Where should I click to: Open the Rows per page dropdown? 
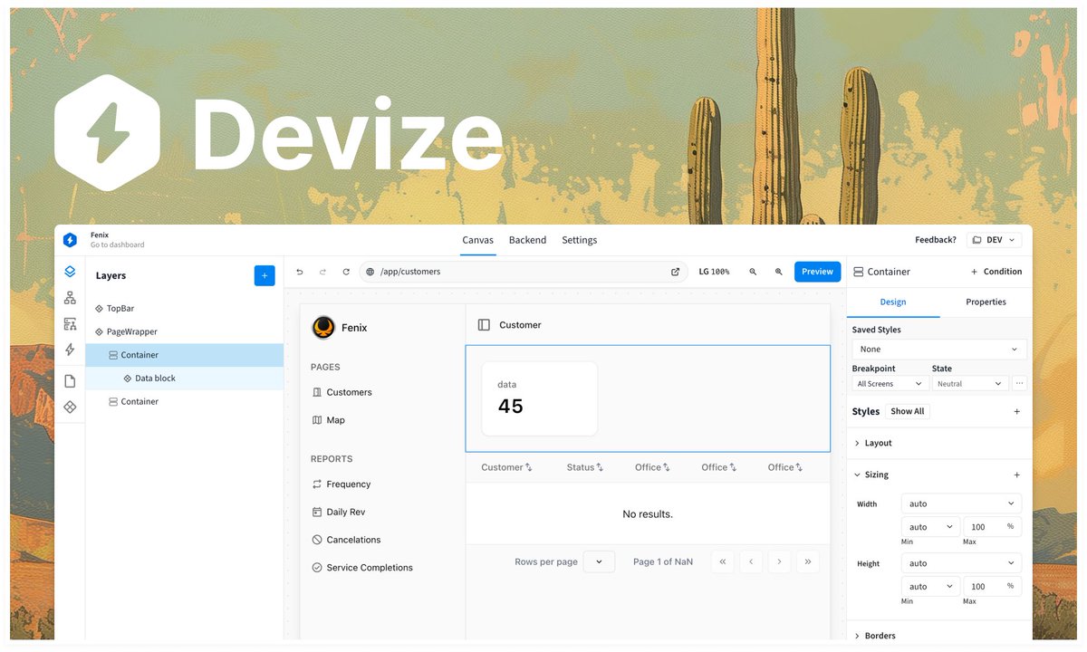coord(599,561)
